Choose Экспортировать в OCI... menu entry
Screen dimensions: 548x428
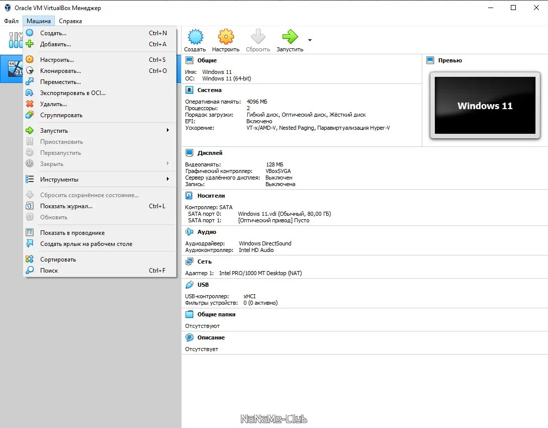point(100,93)
